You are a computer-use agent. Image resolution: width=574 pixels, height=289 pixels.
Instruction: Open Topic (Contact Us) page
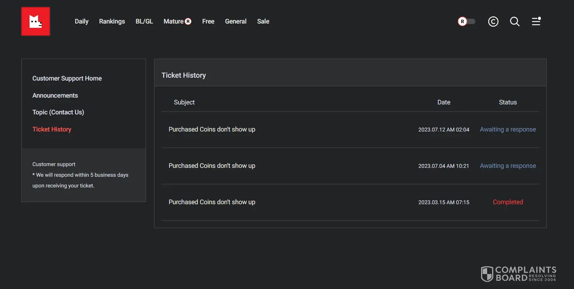tap(58, 112)
